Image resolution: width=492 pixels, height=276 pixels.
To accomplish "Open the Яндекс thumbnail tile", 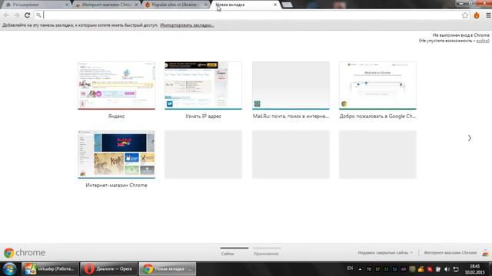I will click(x=116, y=85).
